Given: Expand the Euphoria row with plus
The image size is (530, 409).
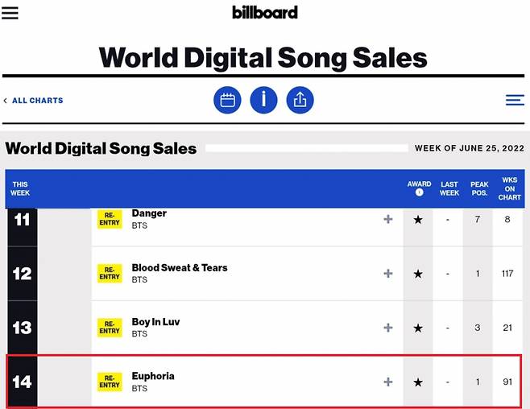Looking at the screenshot, I should point(388,382).
